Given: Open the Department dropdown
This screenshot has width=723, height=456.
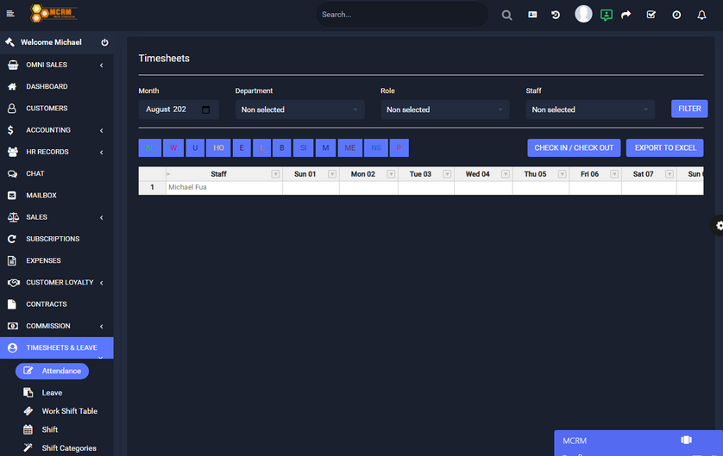Looking at the screenshot, I should [x=299, y=109].
